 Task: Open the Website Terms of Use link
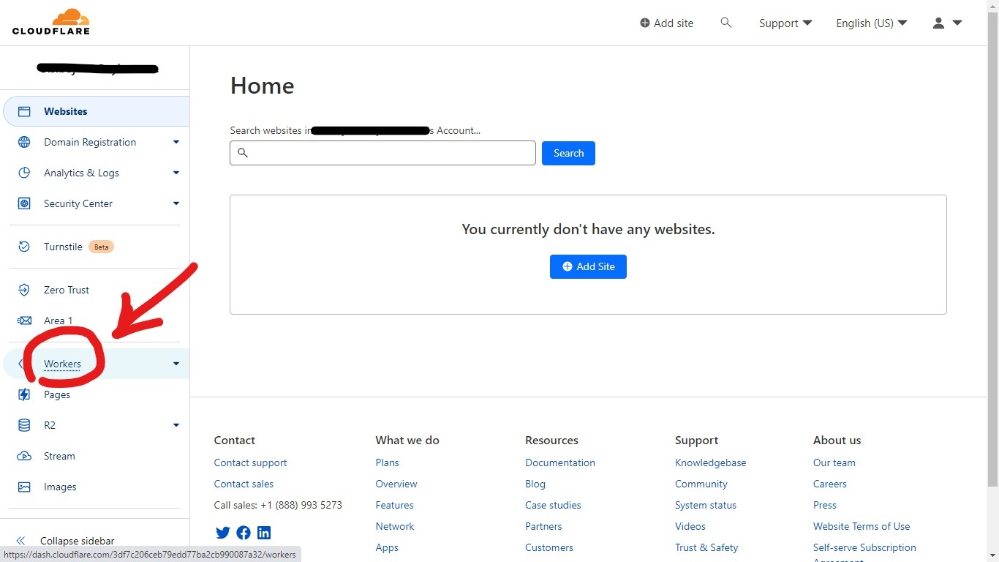point(862,526)
